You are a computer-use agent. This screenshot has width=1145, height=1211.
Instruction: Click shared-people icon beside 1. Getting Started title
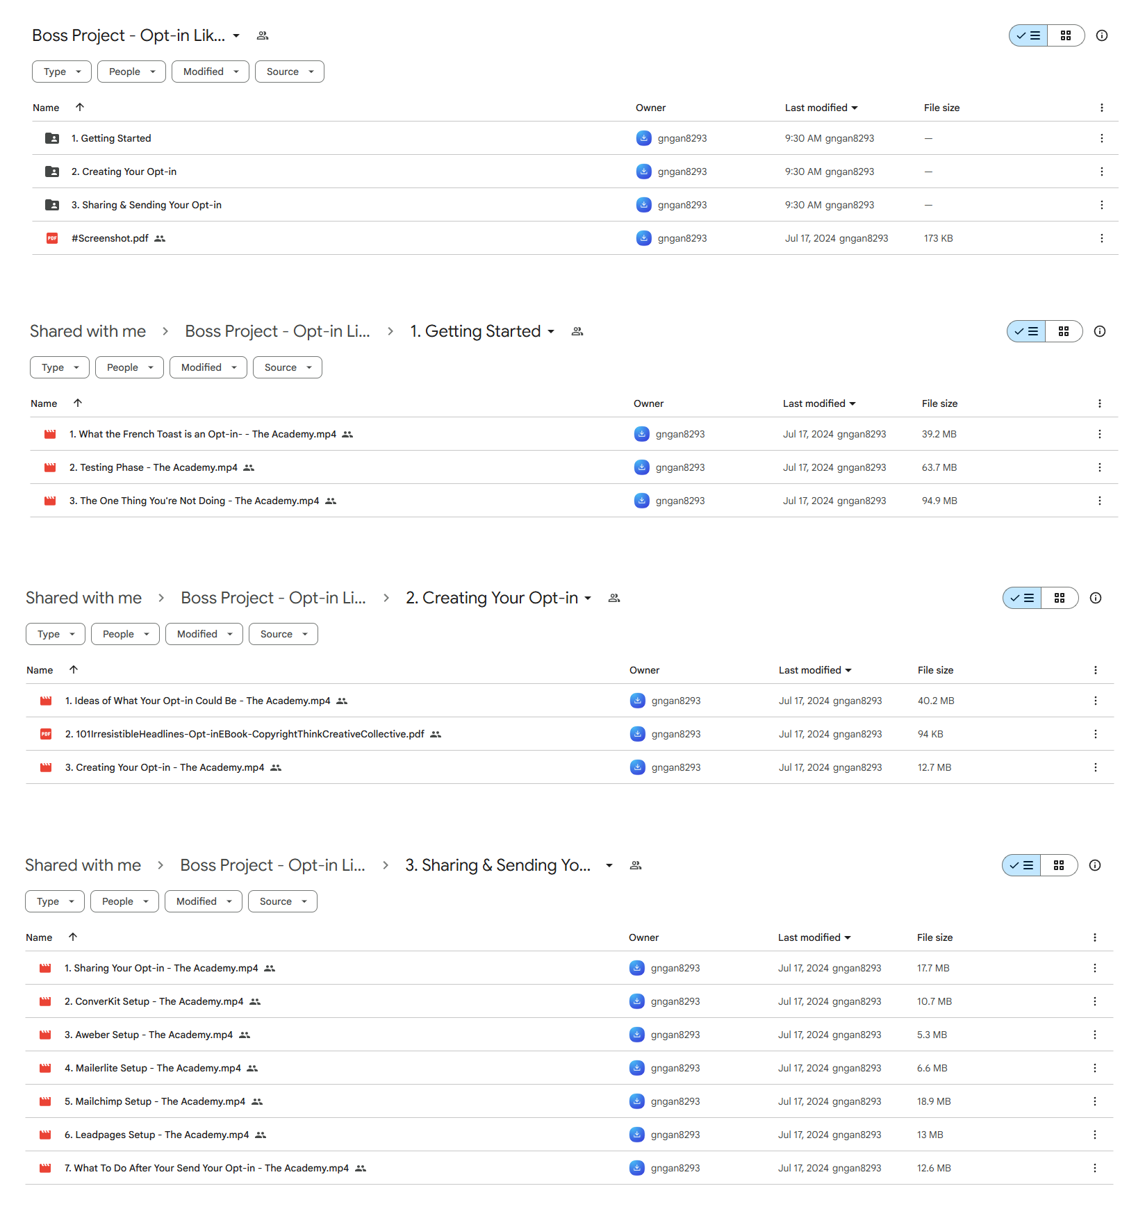577,331
